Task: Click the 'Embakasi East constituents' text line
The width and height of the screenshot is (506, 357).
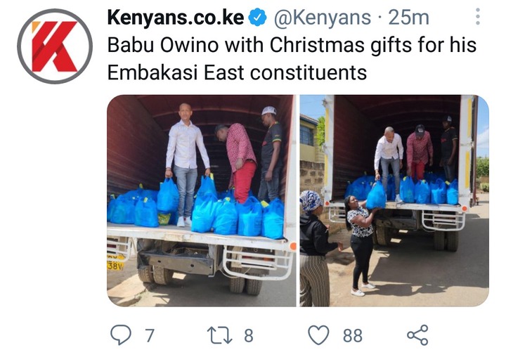Action: [x=237, y=72]
